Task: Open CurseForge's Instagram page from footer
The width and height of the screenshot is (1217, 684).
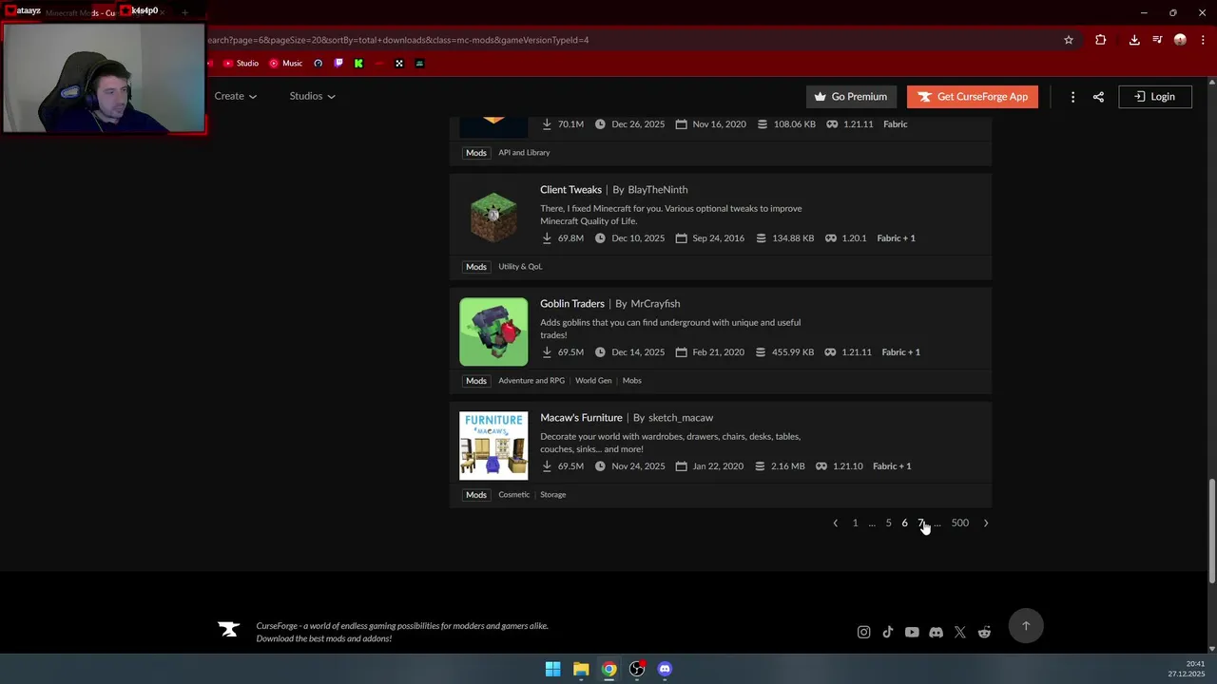Action: click(x=863, y=633)
